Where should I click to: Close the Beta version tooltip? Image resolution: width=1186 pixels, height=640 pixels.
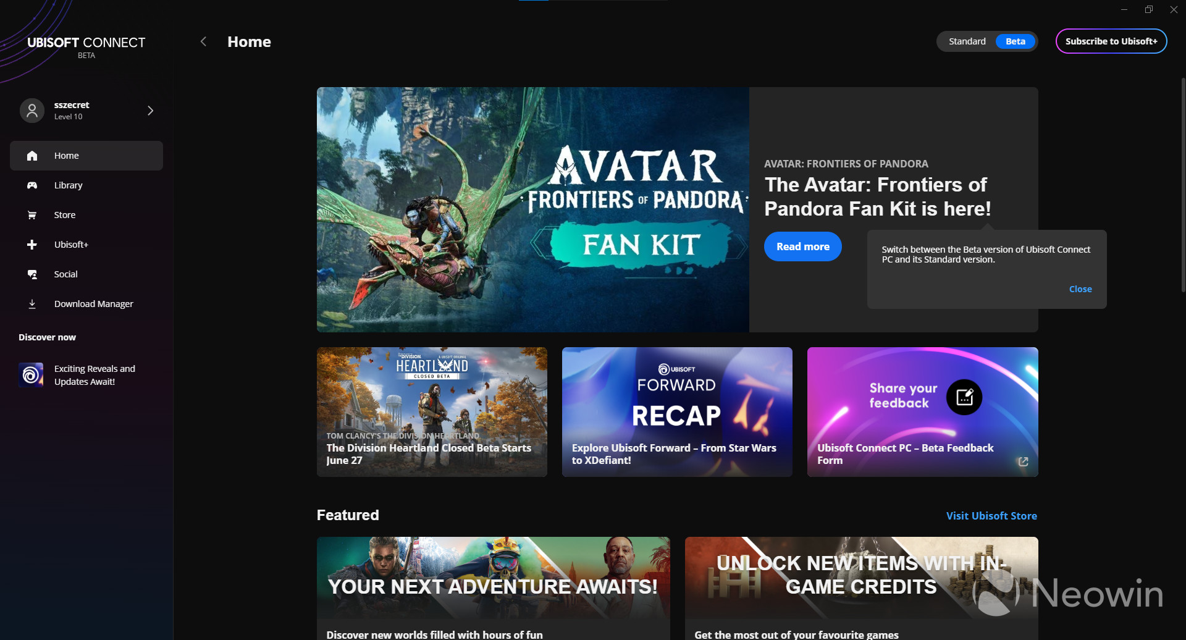tap(1080, 288)
